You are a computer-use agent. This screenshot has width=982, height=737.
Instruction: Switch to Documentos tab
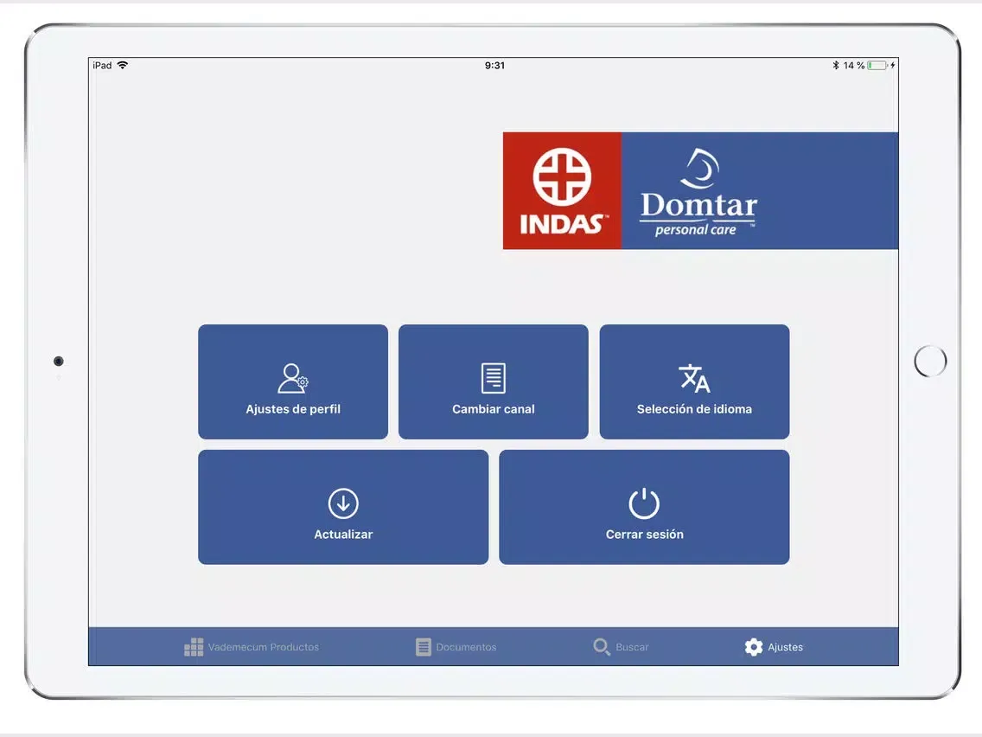(x=456, y=647)
